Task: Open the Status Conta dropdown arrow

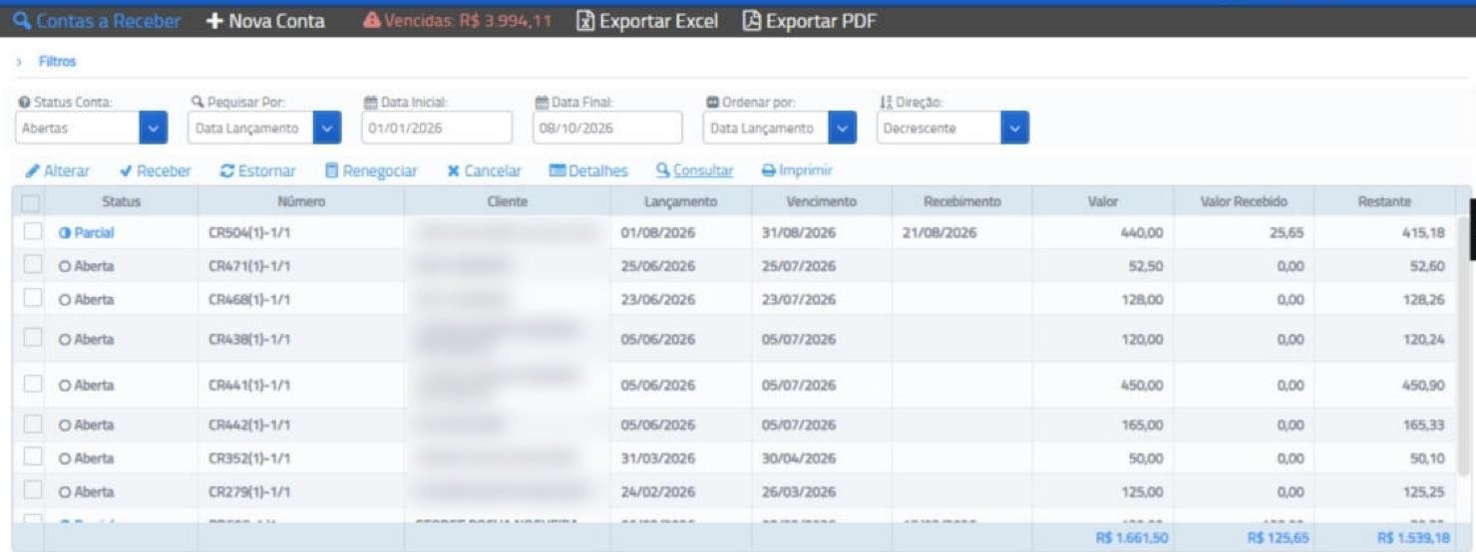Action: [x=153, y=128]
